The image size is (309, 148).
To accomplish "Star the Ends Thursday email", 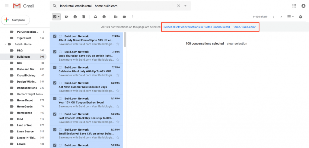I will [118, 60].
